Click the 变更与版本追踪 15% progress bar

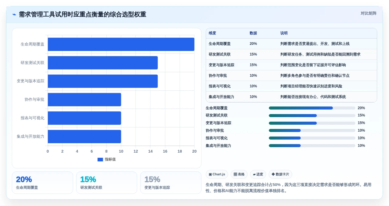click(x=312, y=123)
